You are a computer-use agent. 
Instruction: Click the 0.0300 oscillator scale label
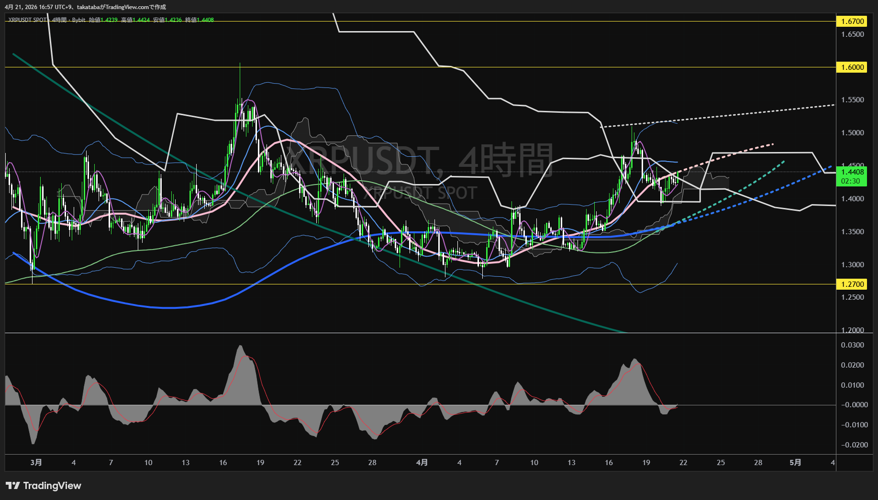[x=852, y=345]
